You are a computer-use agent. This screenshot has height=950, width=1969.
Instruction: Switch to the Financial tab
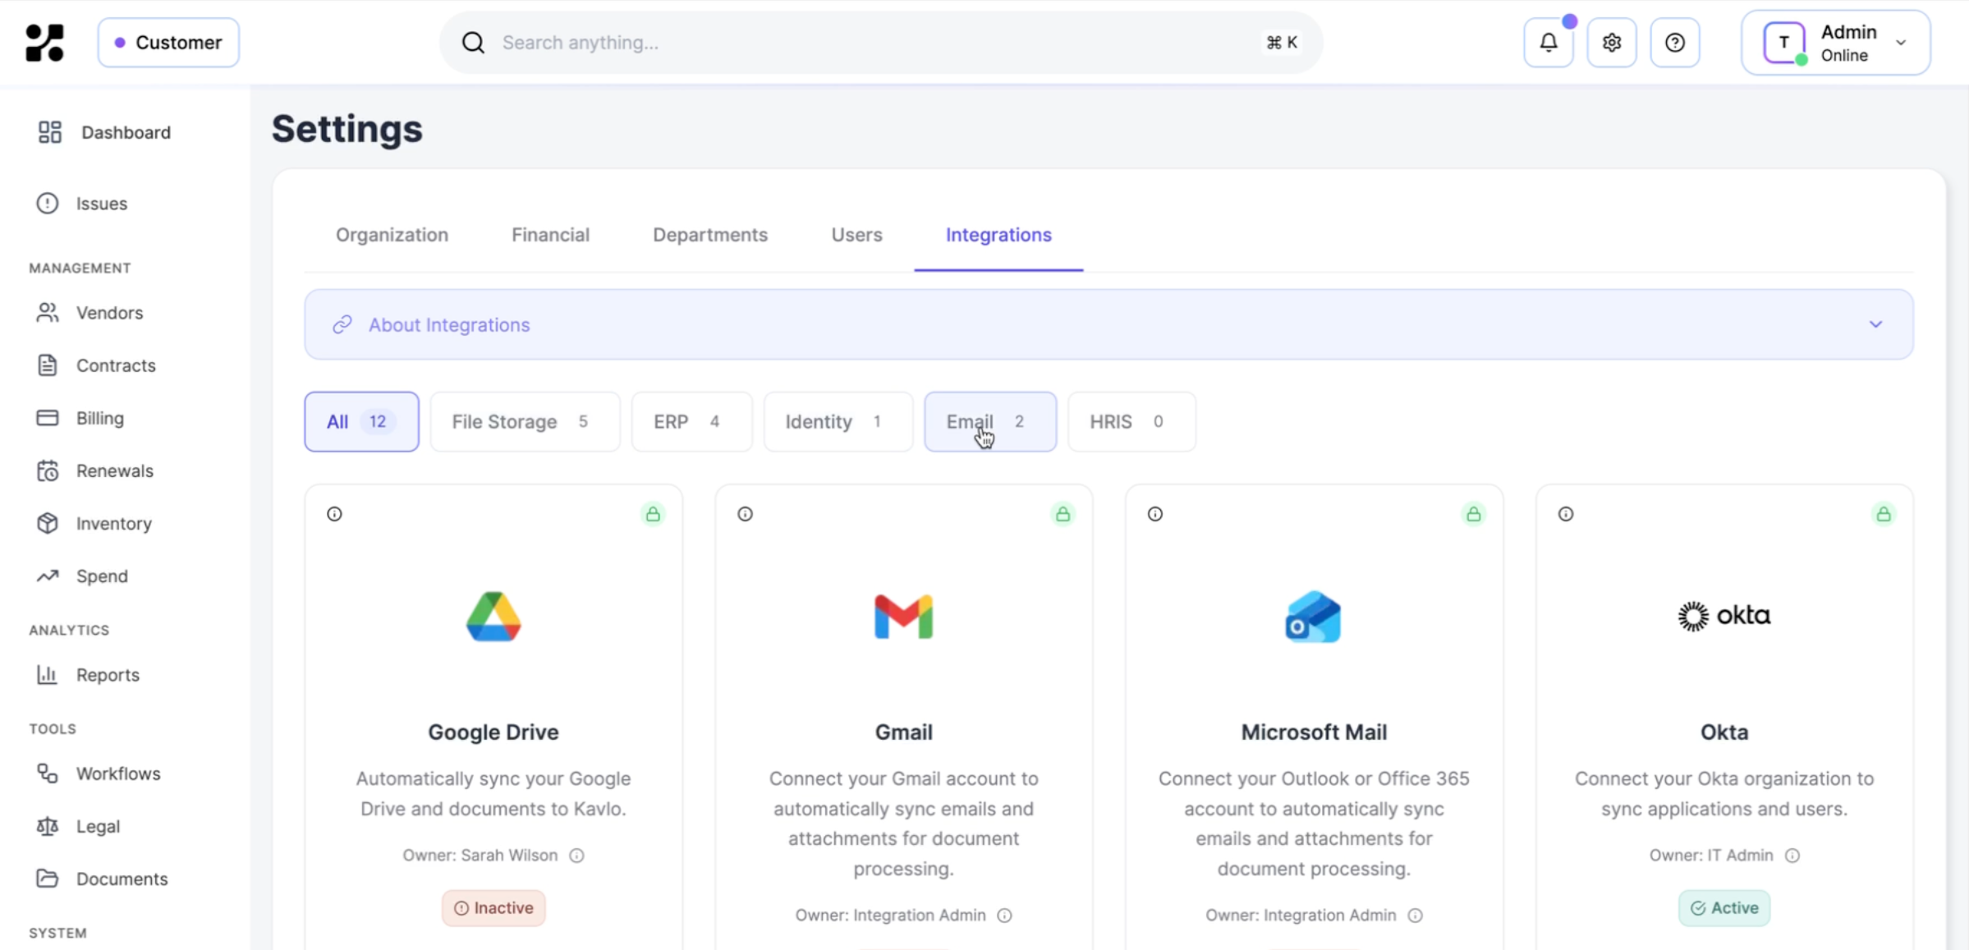click(x=550, y=235)
